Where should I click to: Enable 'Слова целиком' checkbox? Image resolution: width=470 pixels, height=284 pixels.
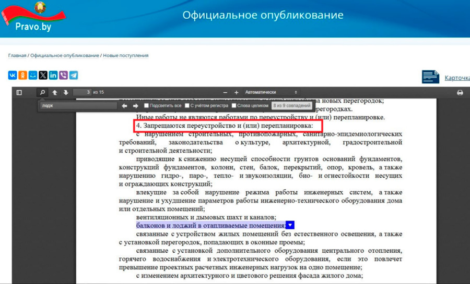click(234, 106)
